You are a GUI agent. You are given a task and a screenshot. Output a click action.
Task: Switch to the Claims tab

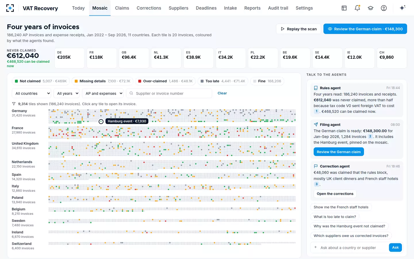tap(122, 8)
